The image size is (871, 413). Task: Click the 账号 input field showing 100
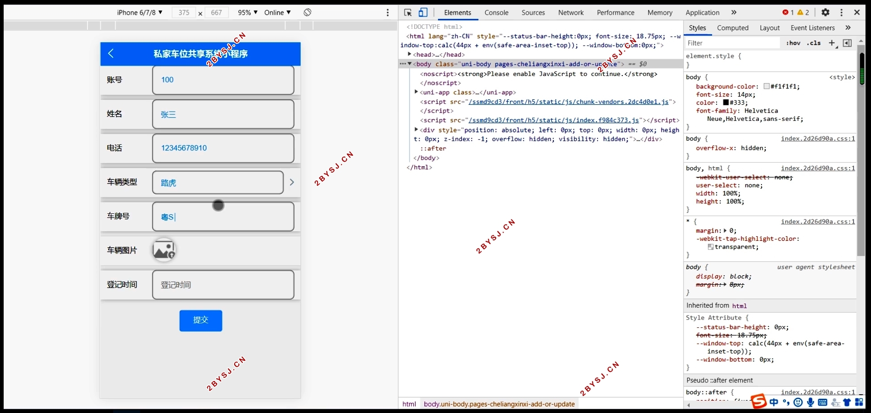(223, 80)
